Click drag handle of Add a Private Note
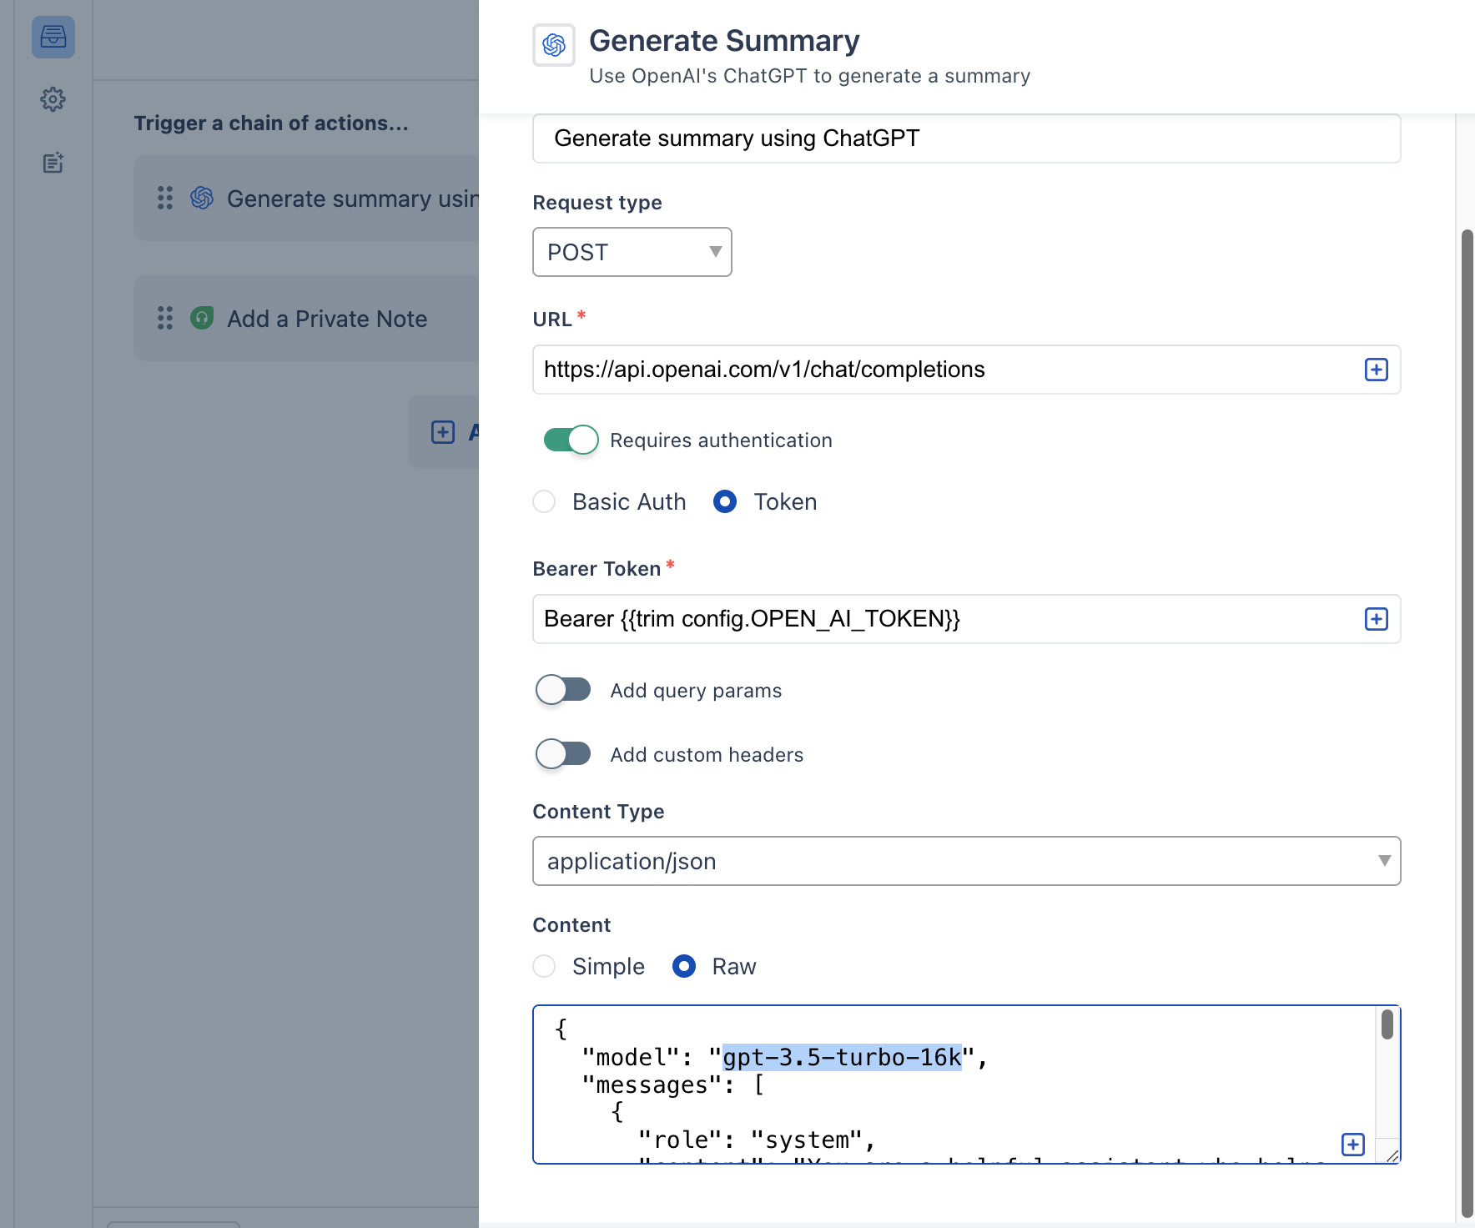Viewport: 1475px width, 1228px height. (165, 318)
